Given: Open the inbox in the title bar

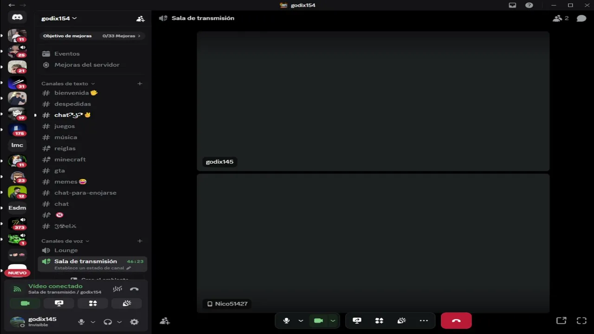Looking at the screenshot, I should (x=512, y=5).
